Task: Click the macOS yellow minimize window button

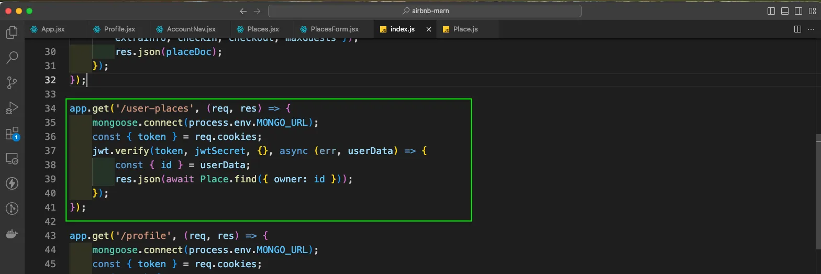Action: pos(19,11)
